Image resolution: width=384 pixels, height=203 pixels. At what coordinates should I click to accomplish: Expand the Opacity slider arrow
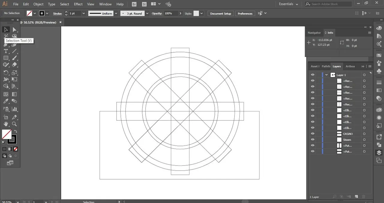point(180,13)
